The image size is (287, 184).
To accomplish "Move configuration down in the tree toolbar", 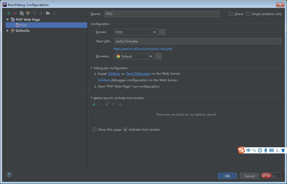I will point(41,13).
